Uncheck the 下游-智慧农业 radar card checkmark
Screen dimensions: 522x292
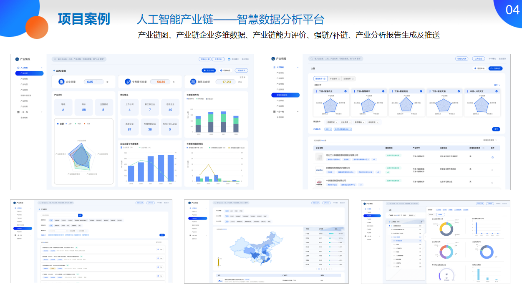click(x=345, y=91)
